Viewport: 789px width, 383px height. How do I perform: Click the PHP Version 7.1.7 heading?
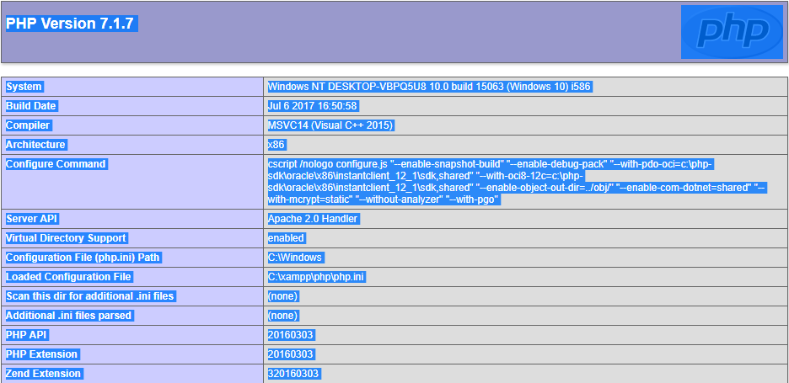click(x=72, y=23)
